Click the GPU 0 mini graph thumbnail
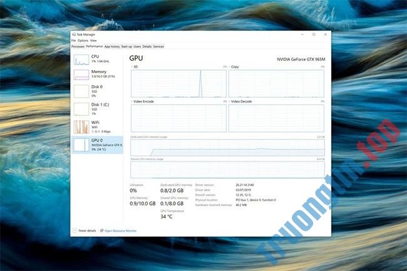The image size is (407, 271). 81,145
